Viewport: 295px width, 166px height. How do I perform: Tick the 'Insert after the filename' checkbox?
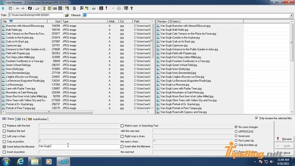(122, 146)
